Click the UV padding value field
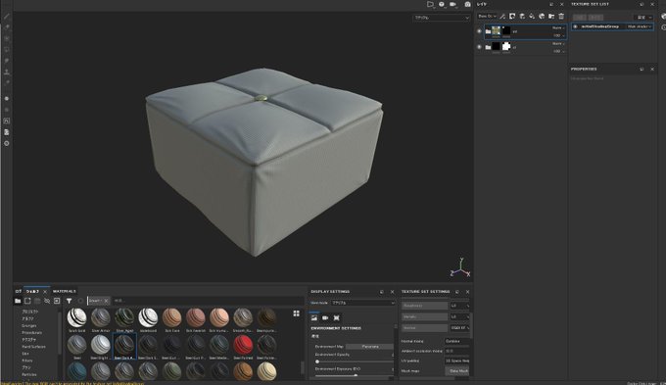This screenshot has height=385, width=666. (x=457, y=361)
